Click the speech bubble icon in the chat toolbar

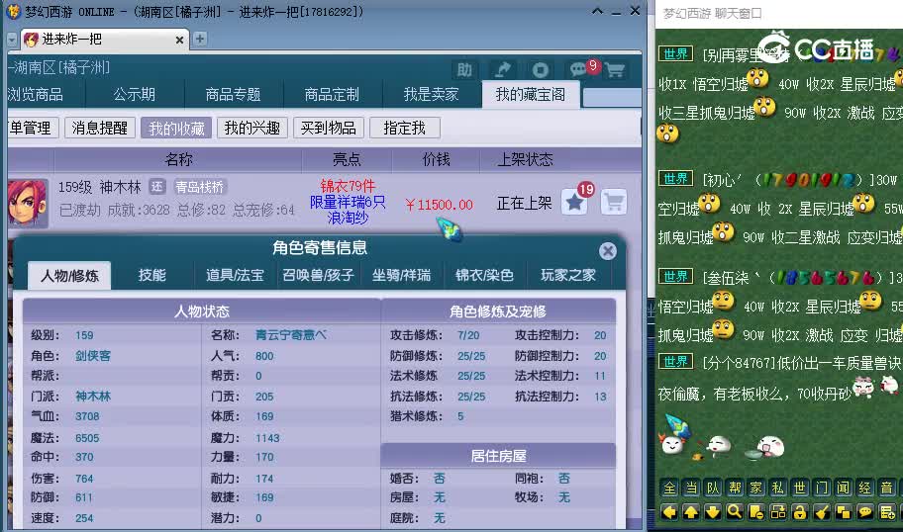(865, 511)
